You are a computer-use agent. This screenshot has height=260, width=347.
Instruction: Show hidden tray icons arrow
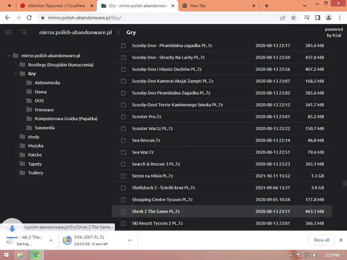290,255
